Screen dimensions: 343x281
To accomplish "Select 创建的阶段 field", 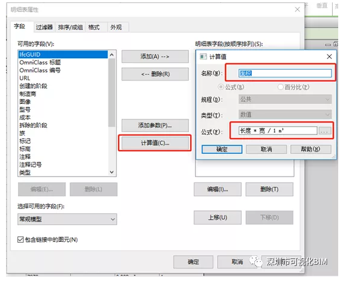I will pos(63,86).
